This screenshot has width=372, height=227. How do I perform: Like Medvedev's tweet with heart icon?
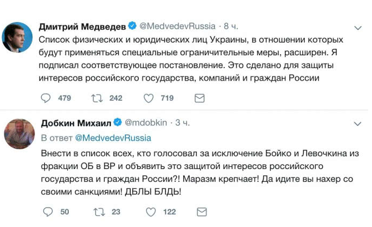pyautogui.click(x=148, y=98)
